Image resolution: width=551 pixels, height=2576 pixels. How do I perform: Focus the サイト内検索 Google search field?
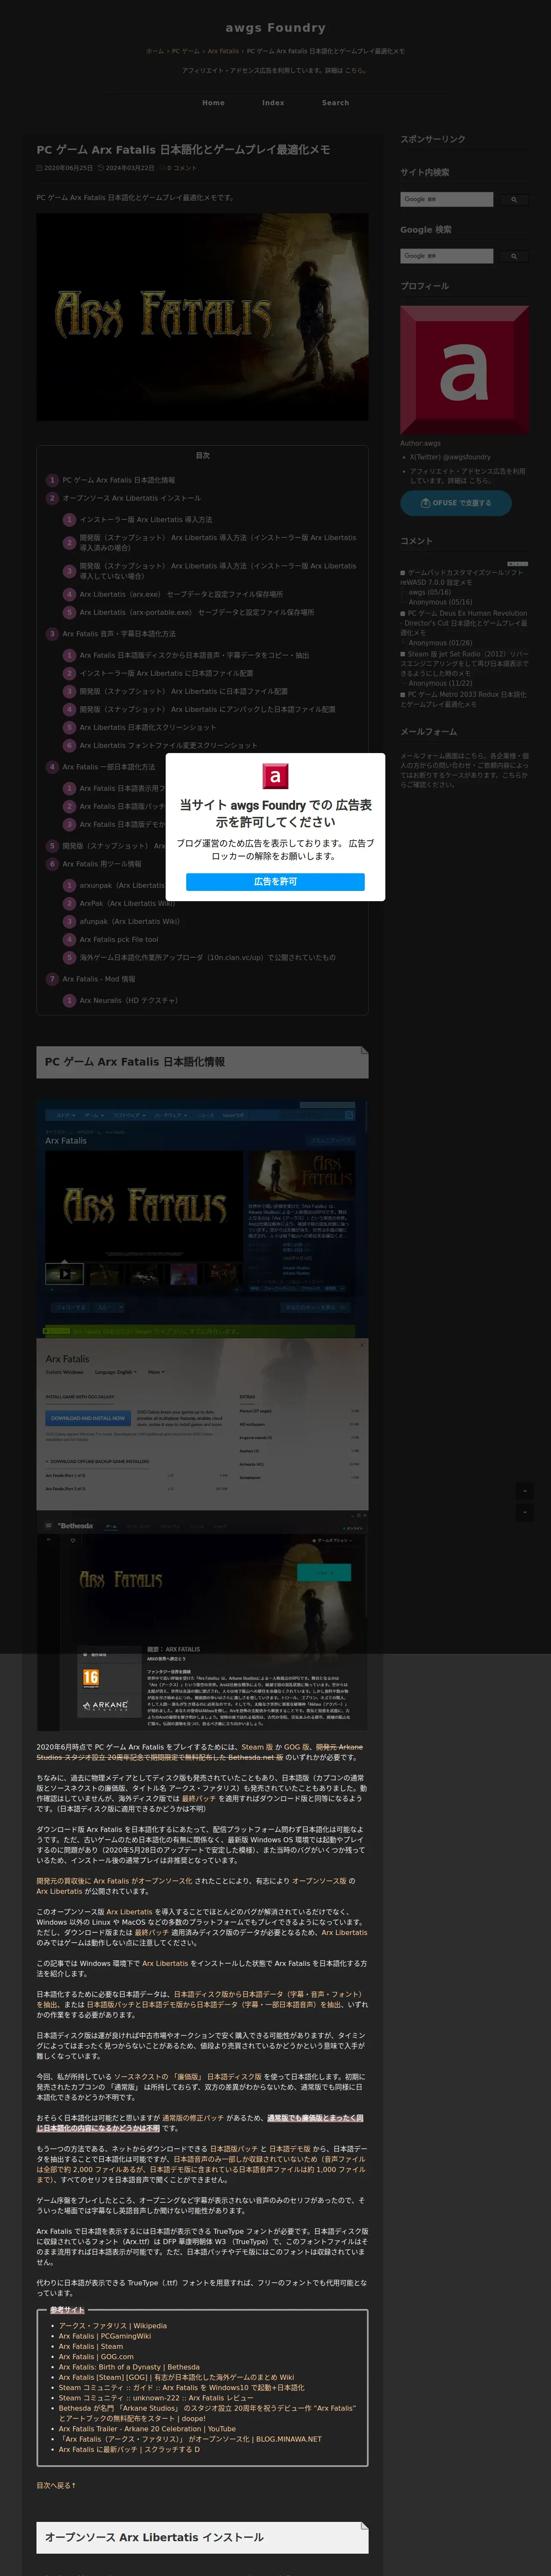[447, 199]
